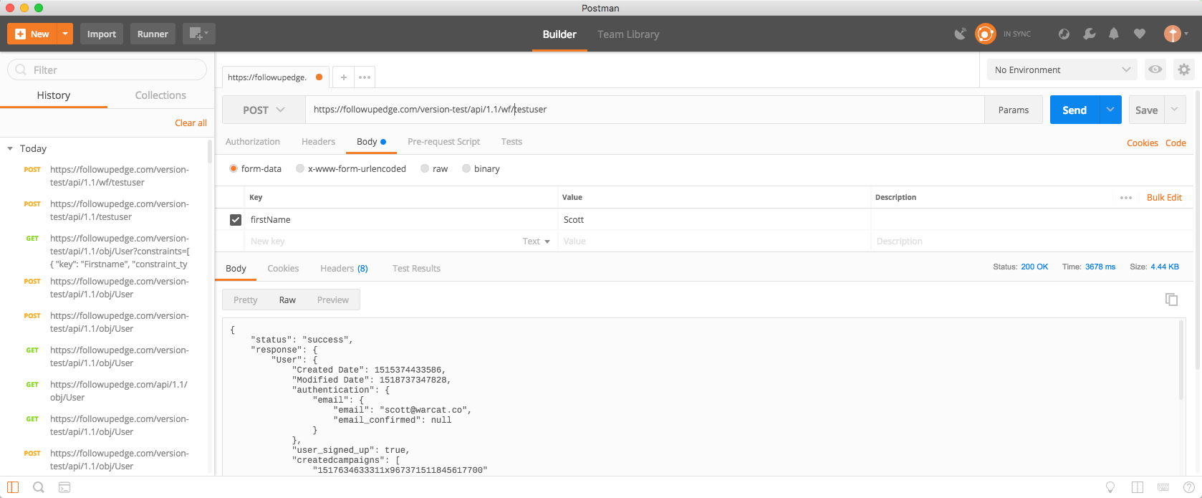Open the Code link
Viewport: 1202px width, 498px height.
pos(1175,143)
